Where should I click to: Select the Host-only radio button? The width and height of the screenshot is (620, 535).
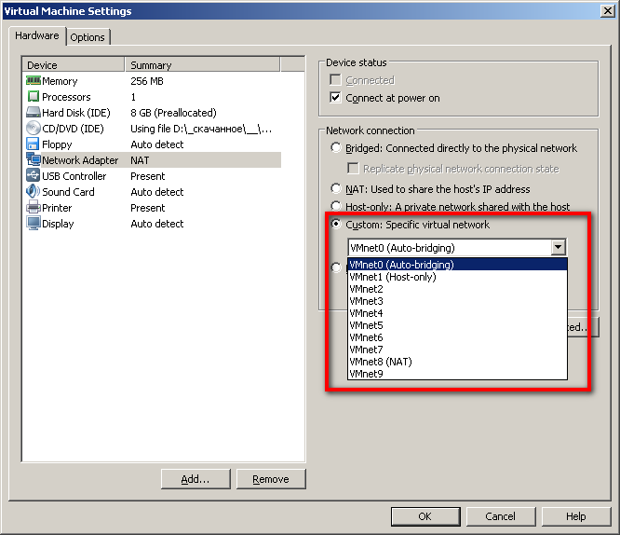336,206
